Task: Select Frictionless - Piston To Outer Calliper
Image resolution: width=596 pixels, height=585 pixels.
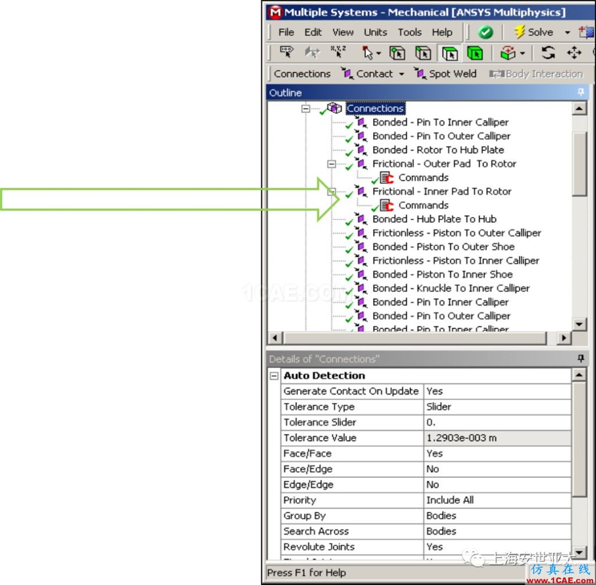Action: [456, 233]
